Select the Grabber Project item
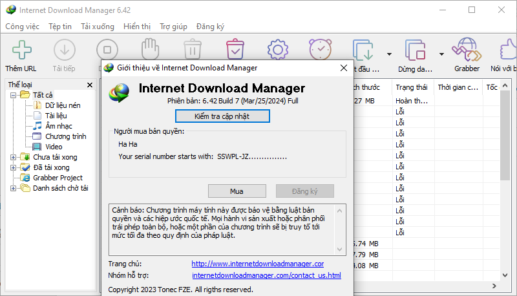The width and height of the screenshot is (517, 296). click(58, 178)
